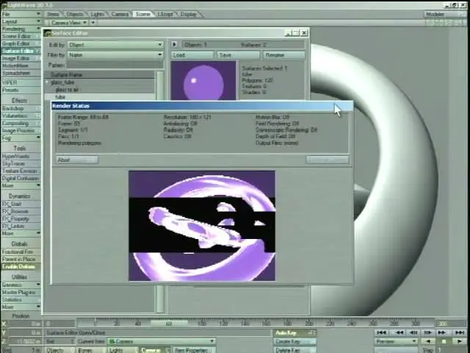Select the Scene tab
Screen dimensions: 470x353
coord(142,14)
